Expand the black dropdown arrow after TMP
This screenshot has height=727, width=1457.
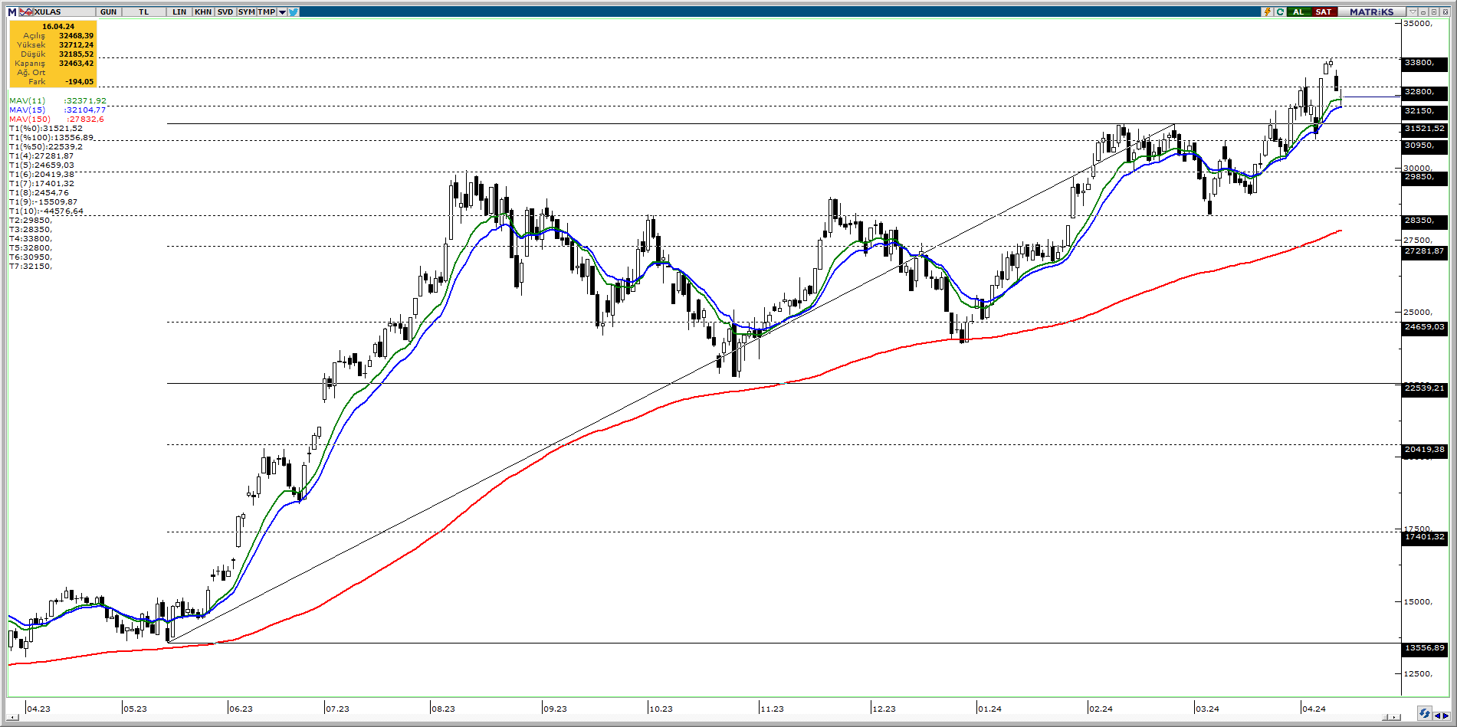point(282,12)
